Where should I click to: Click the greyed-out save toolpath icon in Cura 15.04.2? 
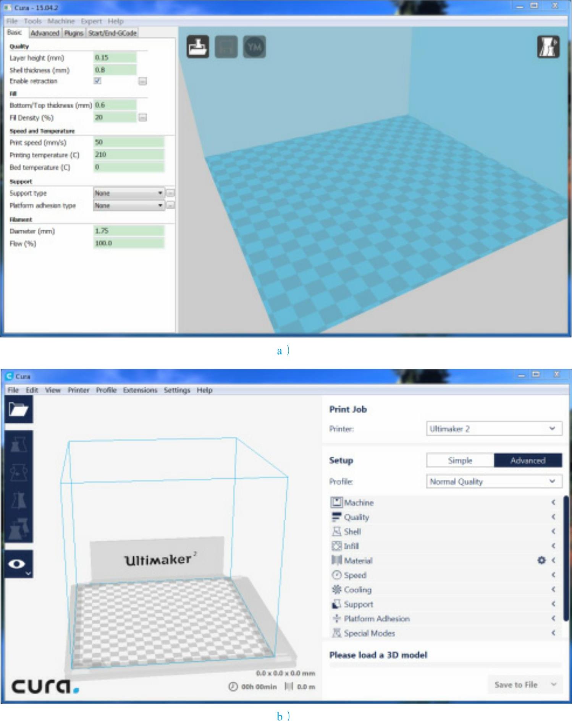(226, 47)
